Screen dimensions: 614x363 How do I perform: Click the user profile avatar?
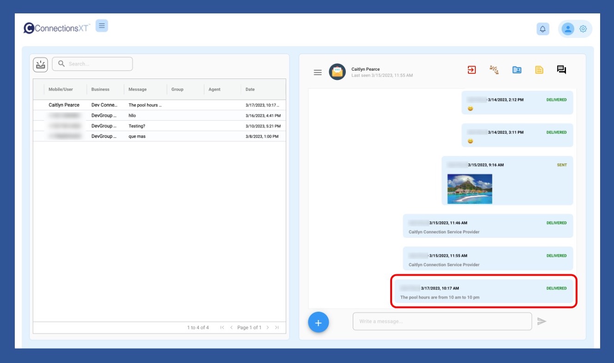coord(567,29)
